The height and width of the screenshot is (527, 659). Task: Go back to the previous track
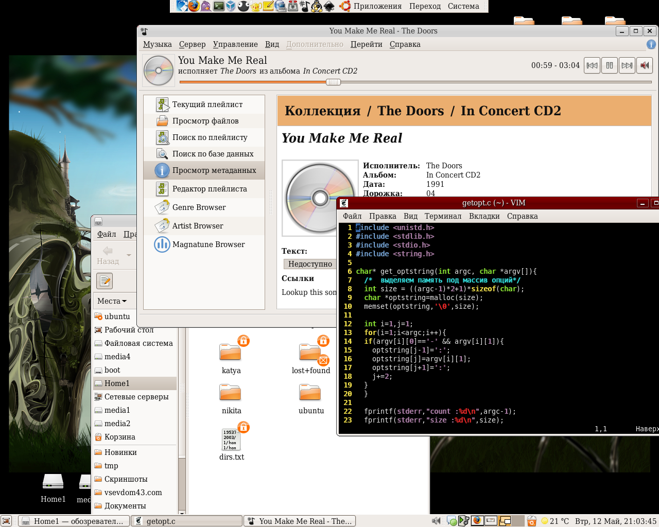pos(592,65)
